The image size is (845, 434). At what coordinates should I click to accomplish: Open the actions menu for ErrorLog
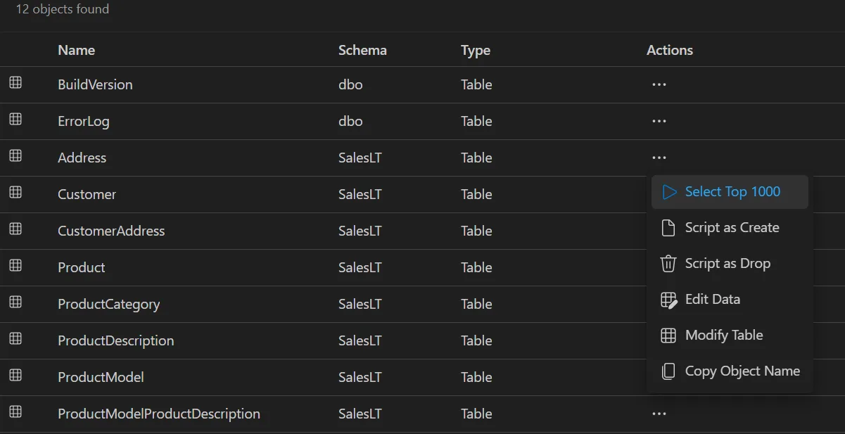pos(659,120)
